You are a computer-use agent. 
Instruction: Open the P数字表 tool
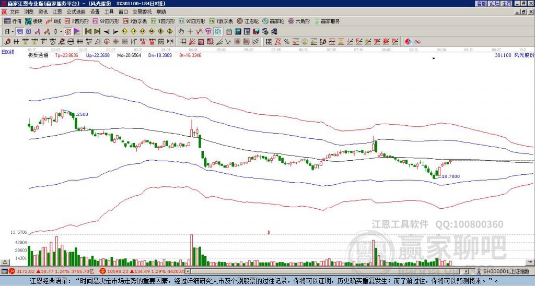click(x=135, y=21)
